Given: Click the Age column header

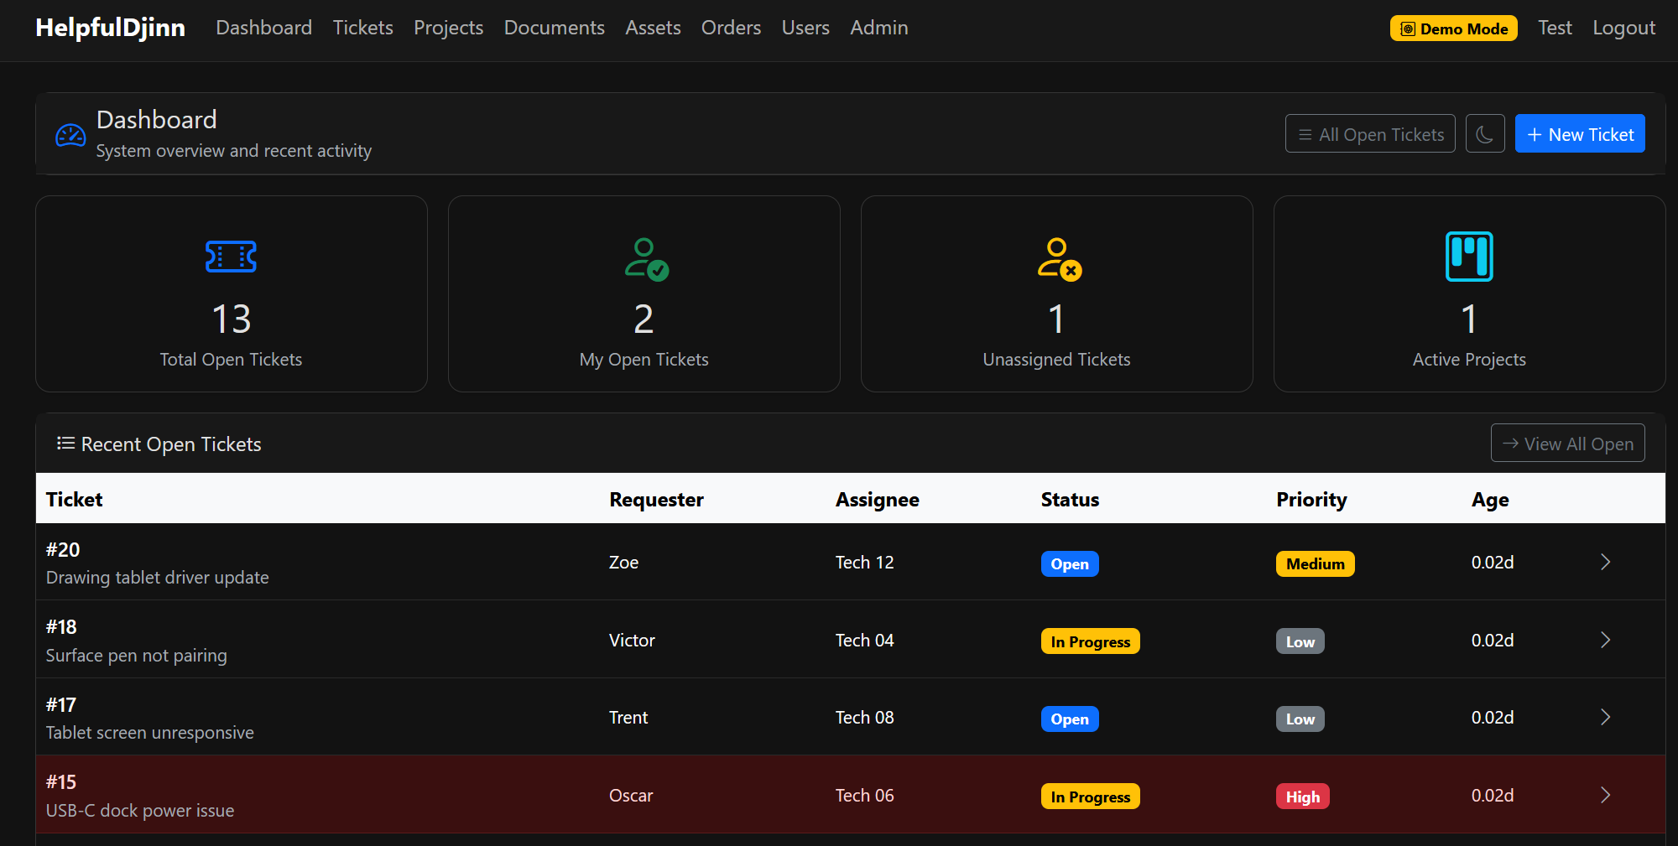Looking at the screenshot, I should tap(1490, 500).
